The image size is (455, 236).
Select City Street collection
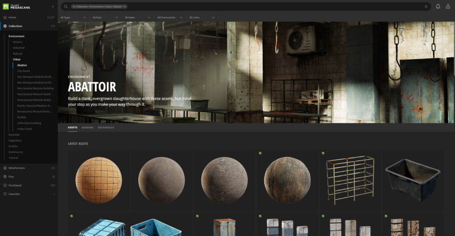pos(24,71)
